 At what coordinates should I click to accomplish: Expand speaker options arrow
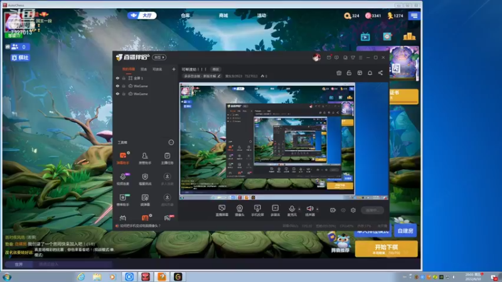[x=318, y=209]
